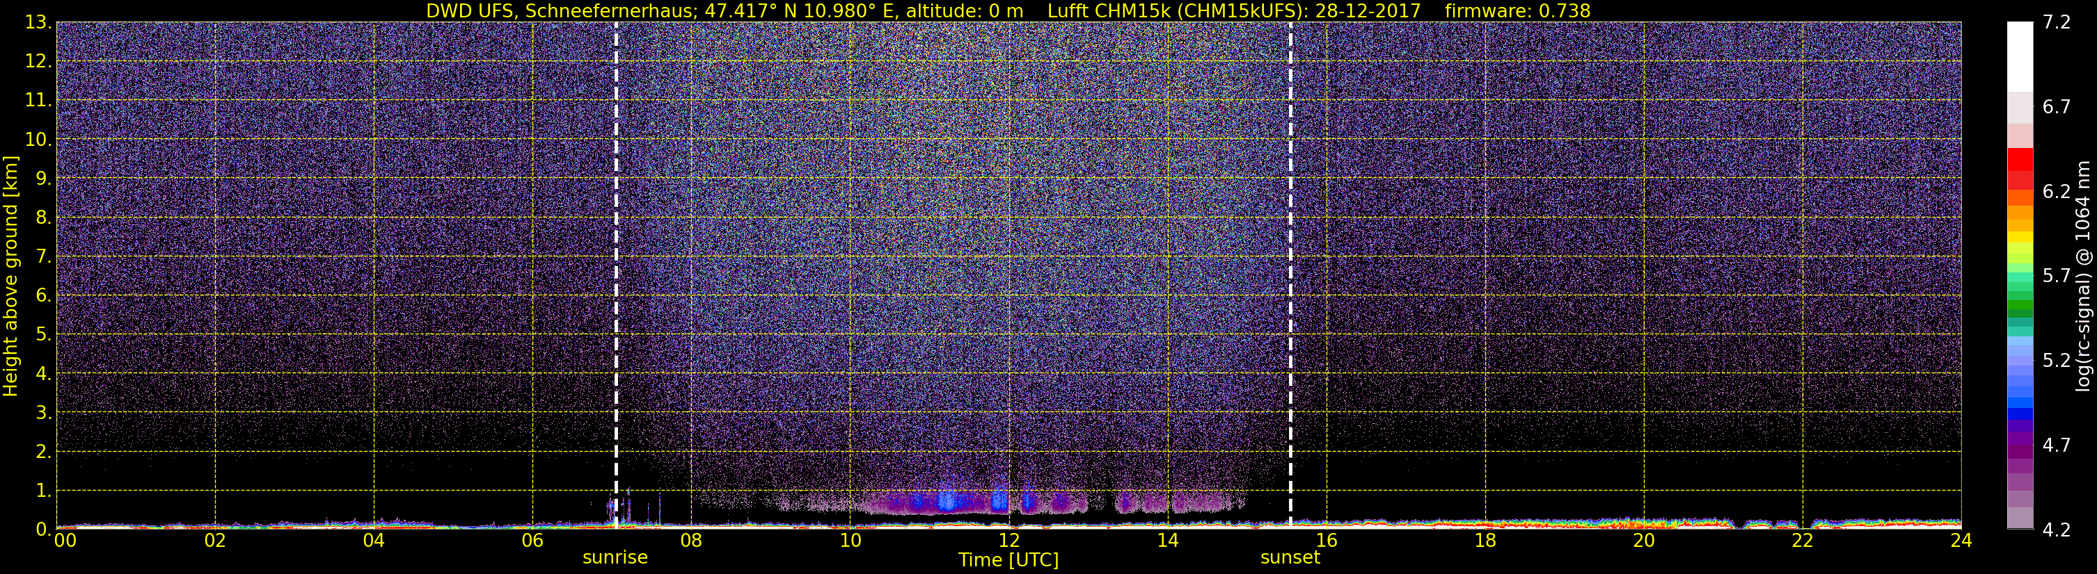Click the height-axis tick label '5.'
The width and height of the screenshot is (2097, 574).
point(43,335)
